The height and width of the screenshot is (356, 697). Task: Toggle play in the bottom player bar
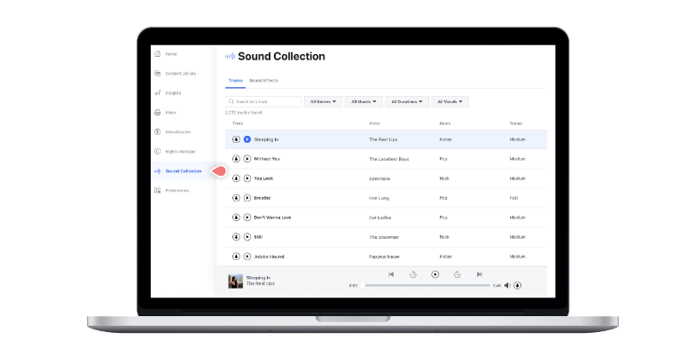(x=435, y=274)
